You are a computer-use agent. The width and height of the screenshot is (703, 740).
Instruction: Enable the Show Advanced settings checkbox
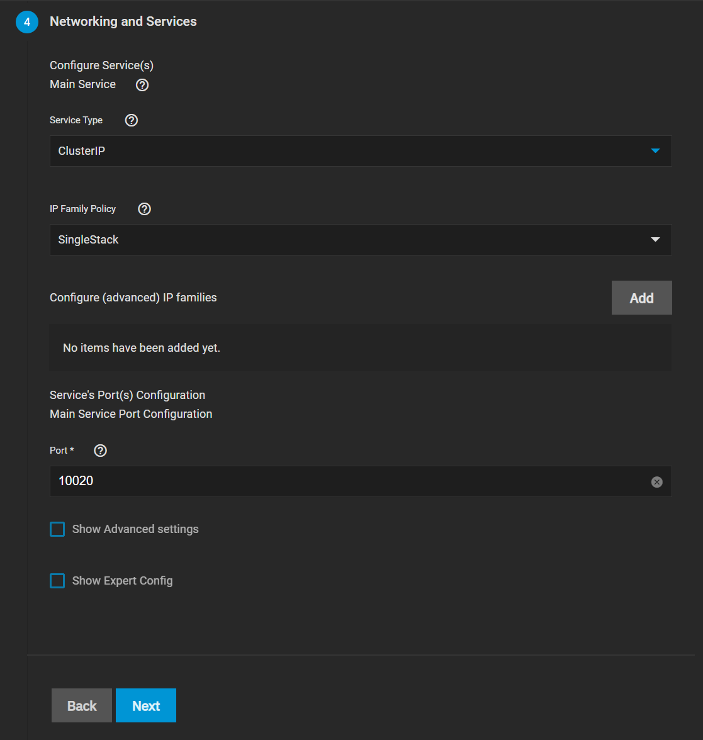coord(57,529)
